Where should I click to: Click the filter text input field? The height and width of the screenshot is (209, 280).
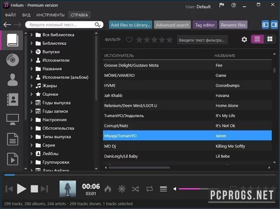pos(202,40)
